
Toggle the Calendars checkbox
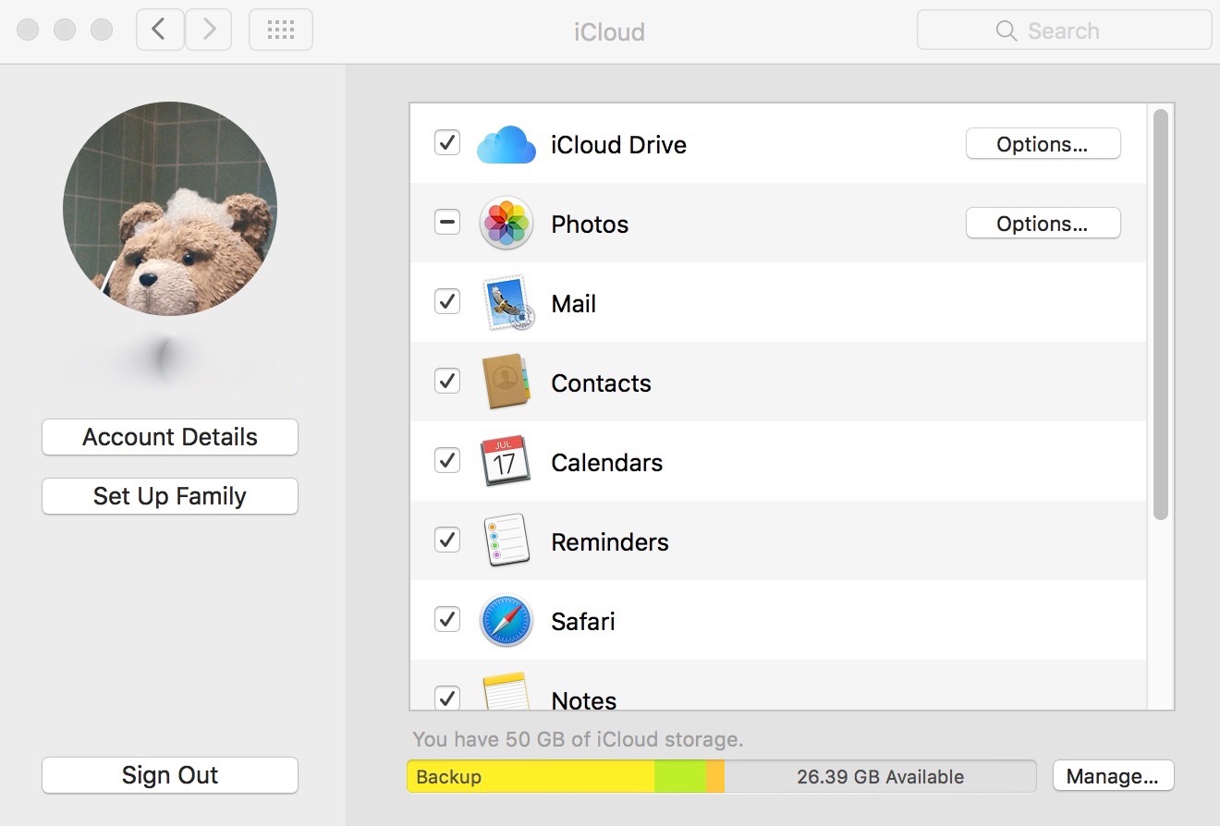[447, 460]
